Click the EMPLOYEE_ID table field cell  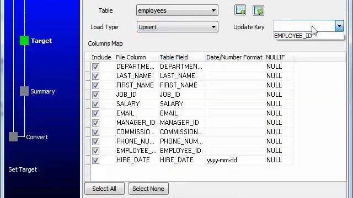point(181,151)
